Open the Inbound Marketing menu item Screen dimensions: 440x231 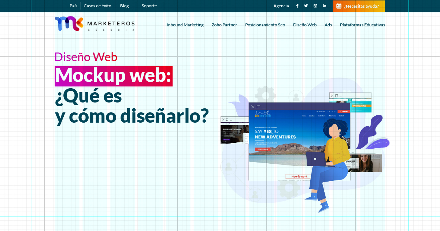coord(185,25)
